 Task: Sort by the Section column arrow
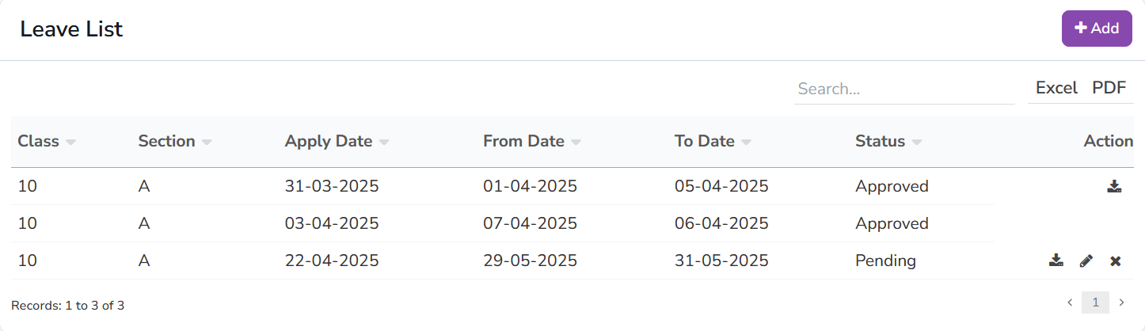click(x=207, y=143)
